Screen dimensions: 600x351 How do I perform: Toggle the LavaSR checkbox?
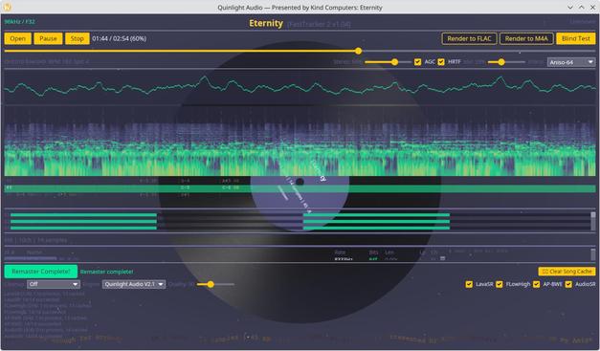click(x=469, y=284)
